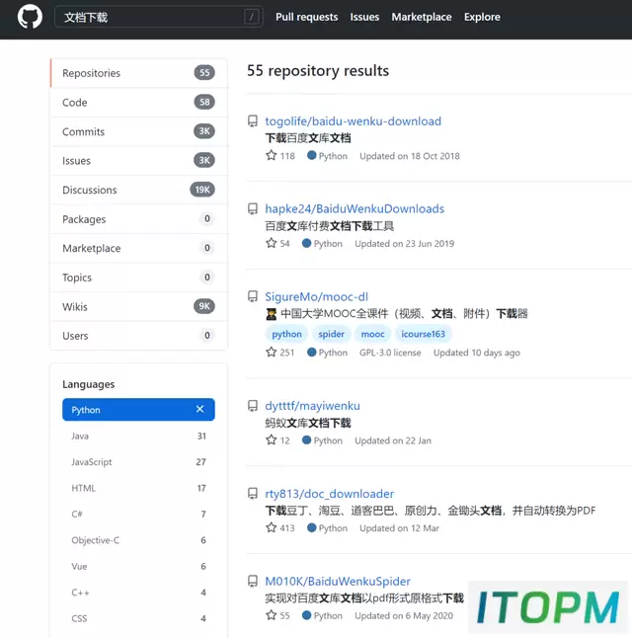Click the star icon showing 118 stars
The width and height of the screenshot is (632, 638).
tap(271, 155)
